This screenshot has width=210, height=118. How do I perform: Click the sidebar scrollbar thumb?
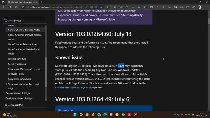pyautogui.click(x=46, y=72)
